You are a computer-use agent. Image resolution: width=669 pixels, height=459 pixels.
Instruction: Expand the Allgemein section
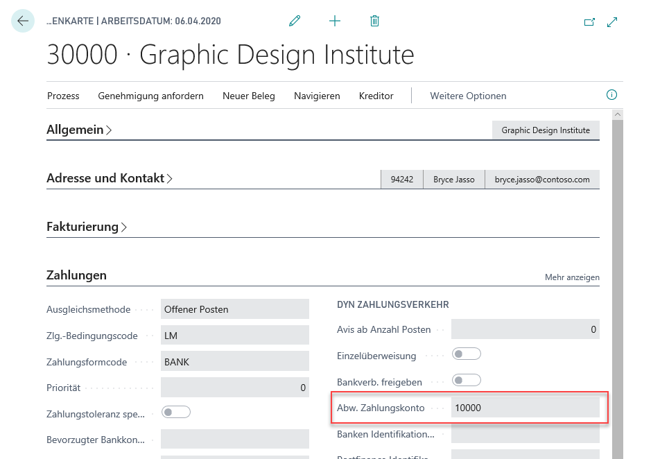click(79, 130)
